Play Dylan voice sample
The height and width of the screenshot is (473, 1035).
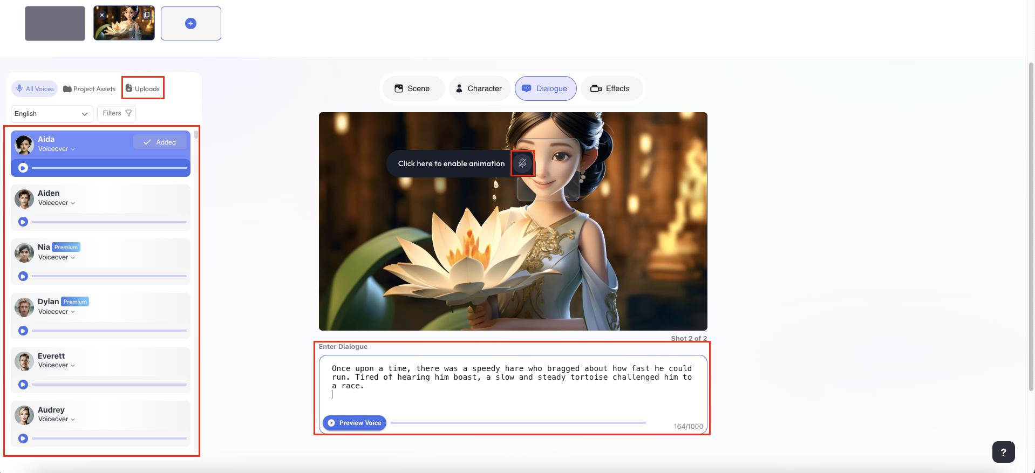(x=23, y=331)
